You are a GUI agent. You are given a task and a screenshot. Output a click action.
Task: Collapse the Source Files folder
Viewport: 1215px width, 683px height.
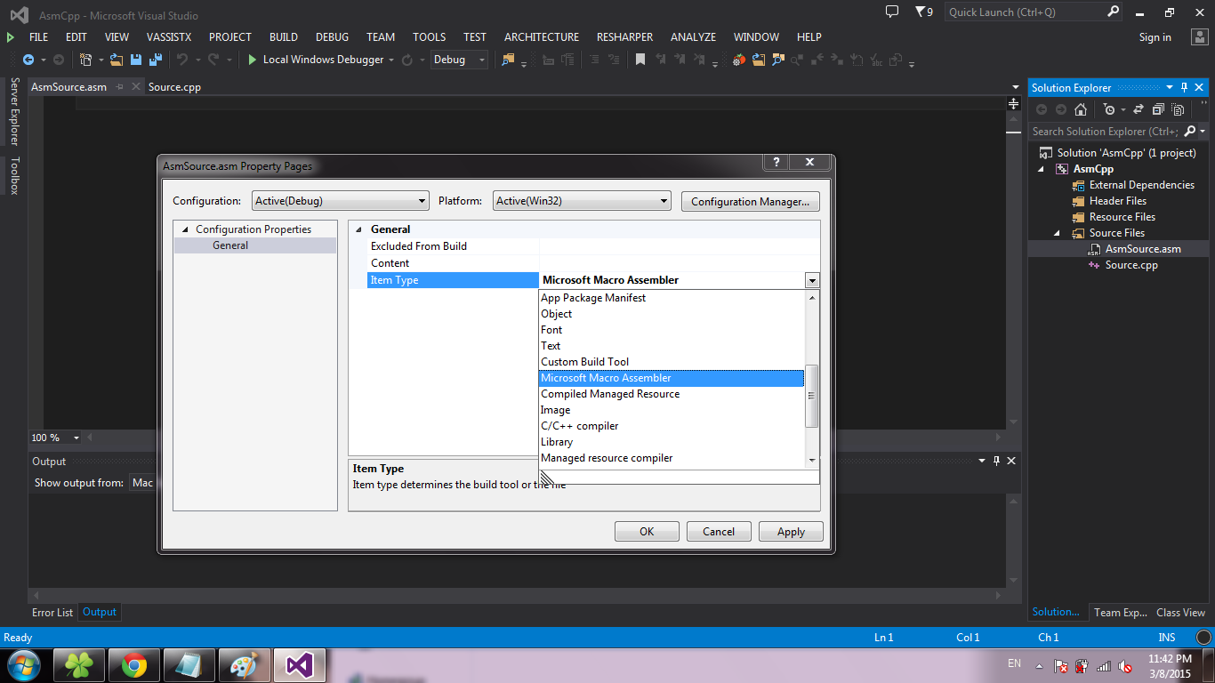[x=1058, y=233]
